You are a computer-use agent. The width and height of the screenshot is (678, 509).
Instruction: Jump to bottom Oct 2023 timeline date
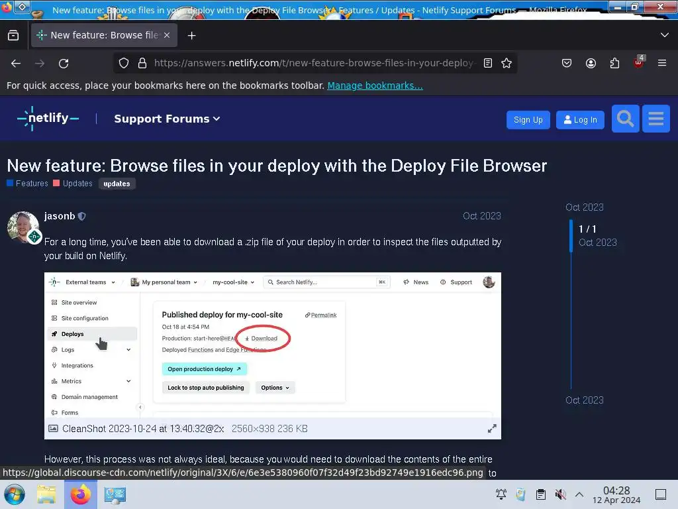pyautogui.click(x=584, y=400)
